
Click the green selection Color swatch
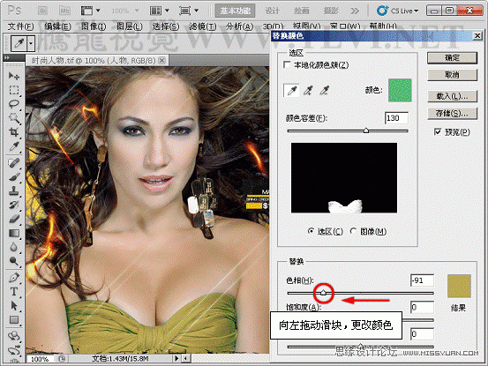[400, 90]
